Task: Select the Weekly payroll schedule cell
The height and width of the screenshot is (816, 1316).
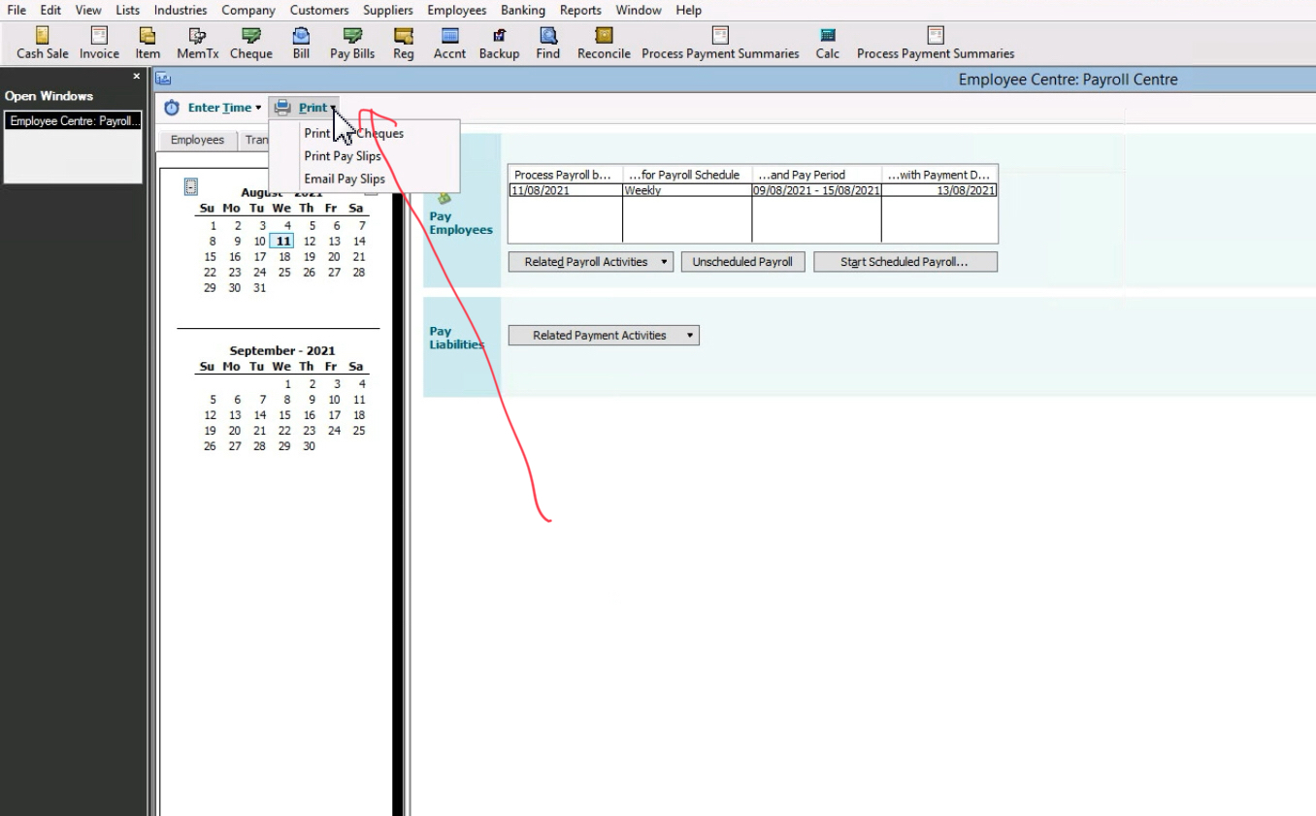Action: click(x=687, y=190)
